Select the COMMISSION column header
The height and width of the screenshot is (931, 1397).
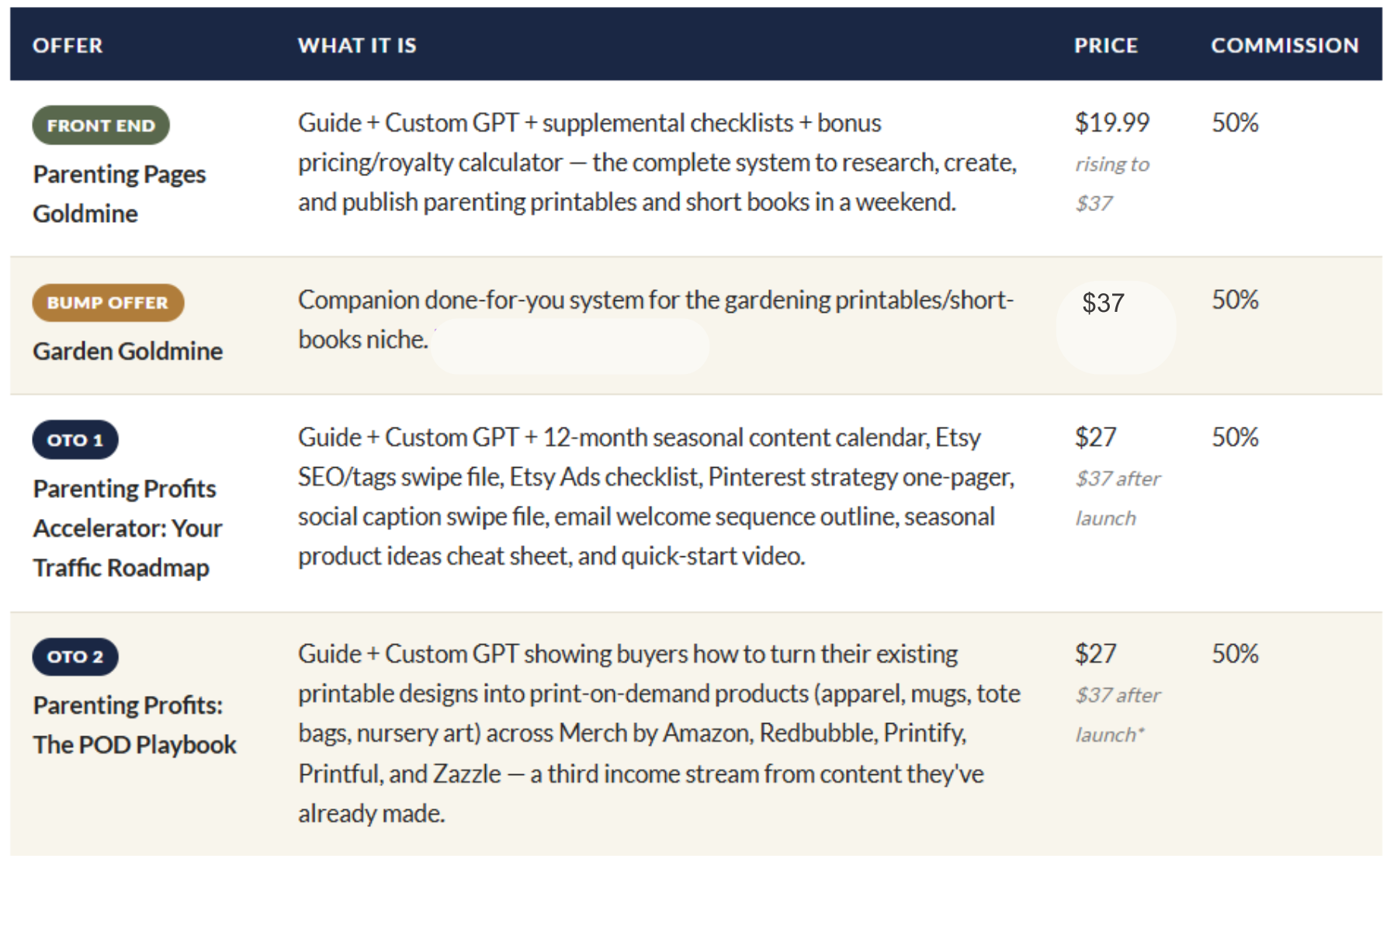click(1285, 46)
